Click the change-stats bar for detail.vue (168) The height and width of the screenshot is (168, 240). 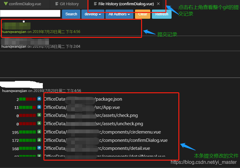(x=27, y=148)
